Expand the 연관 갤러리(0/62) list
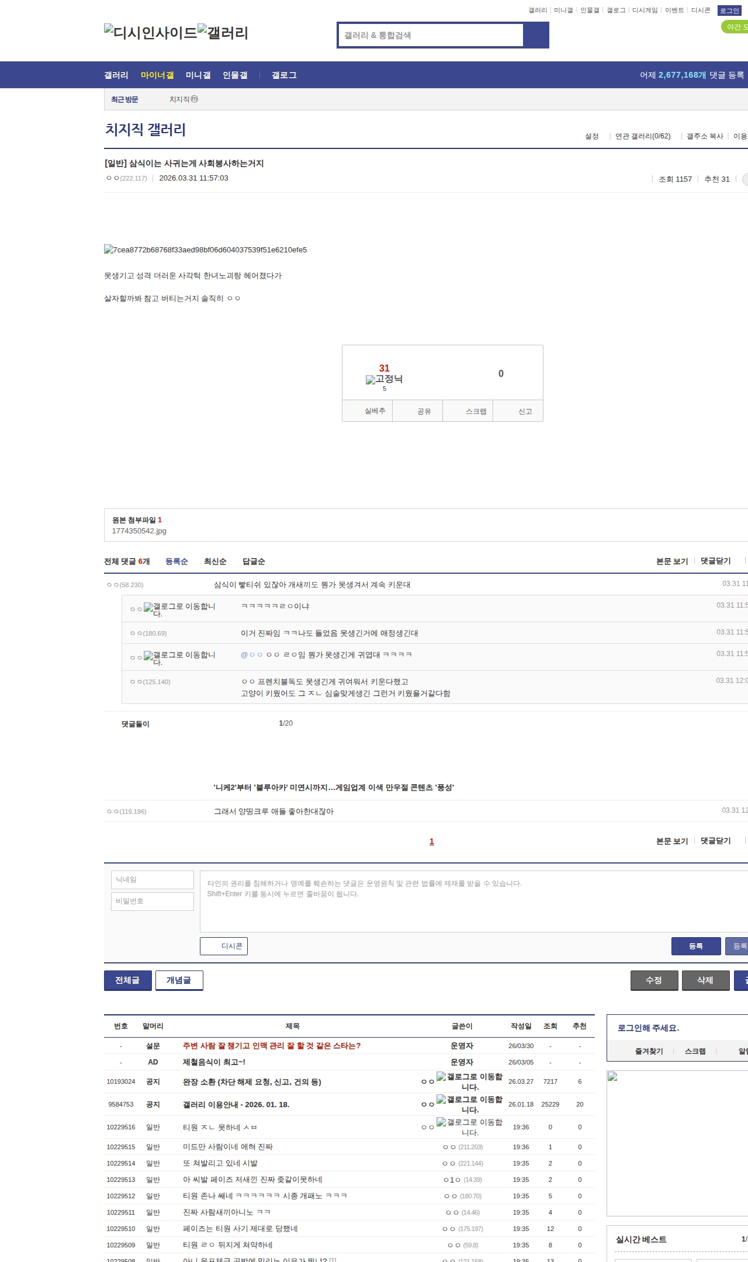The width and height of the screenshot is (748, 1262). pos(642,136)
